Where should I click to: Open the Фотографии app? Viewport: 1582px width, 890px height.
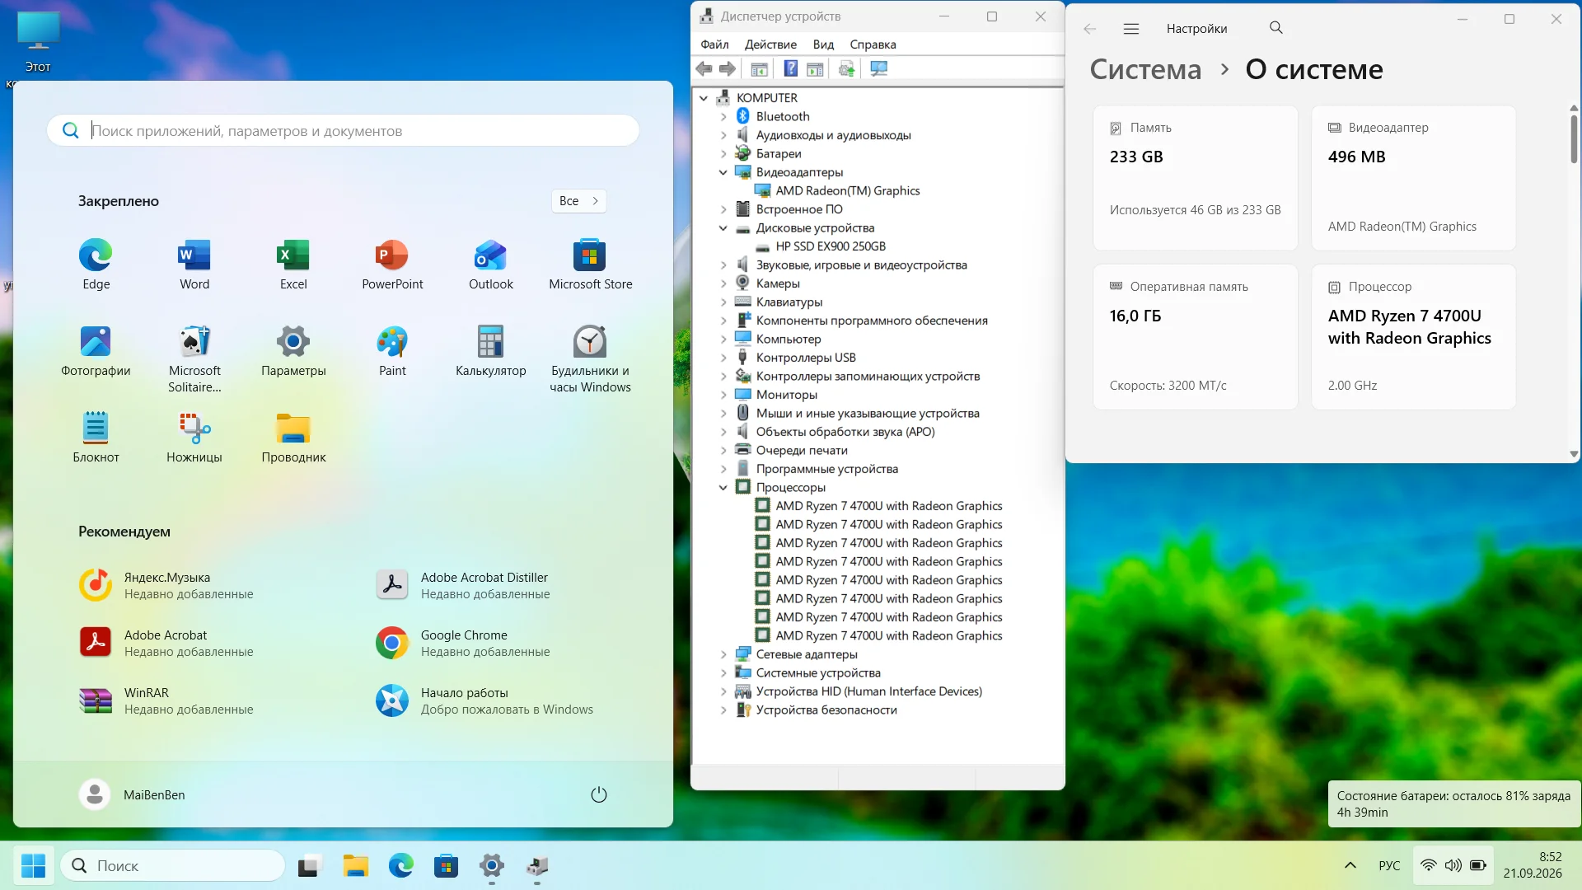coord(96,351)
